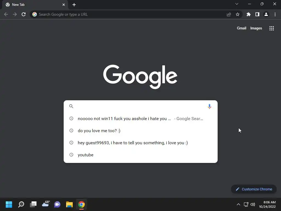Open a new tab with the plus button

coord(74,5)
